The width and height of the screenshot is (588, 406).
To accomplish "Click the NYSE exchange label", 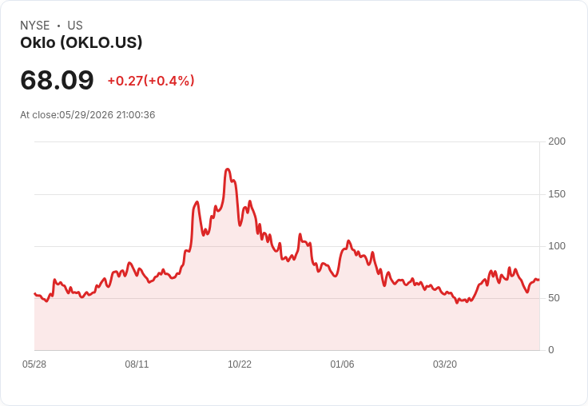I will pos(35,26).
